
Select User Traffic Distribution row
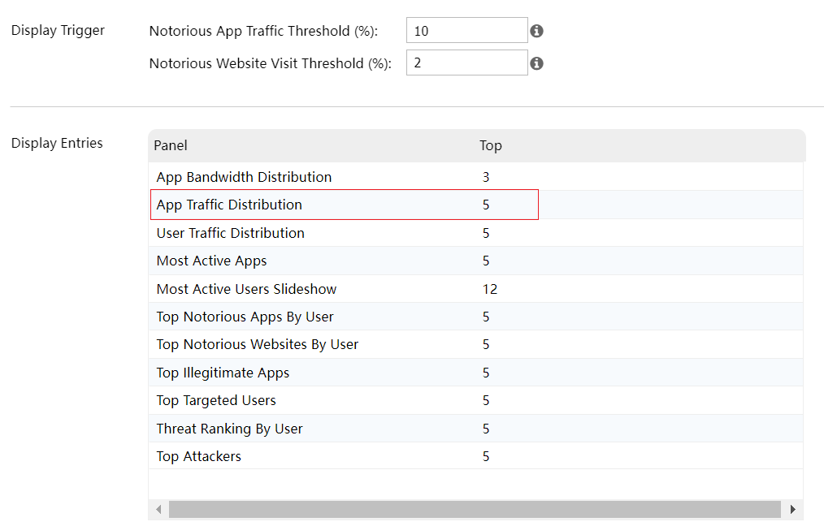coord(230,233)
